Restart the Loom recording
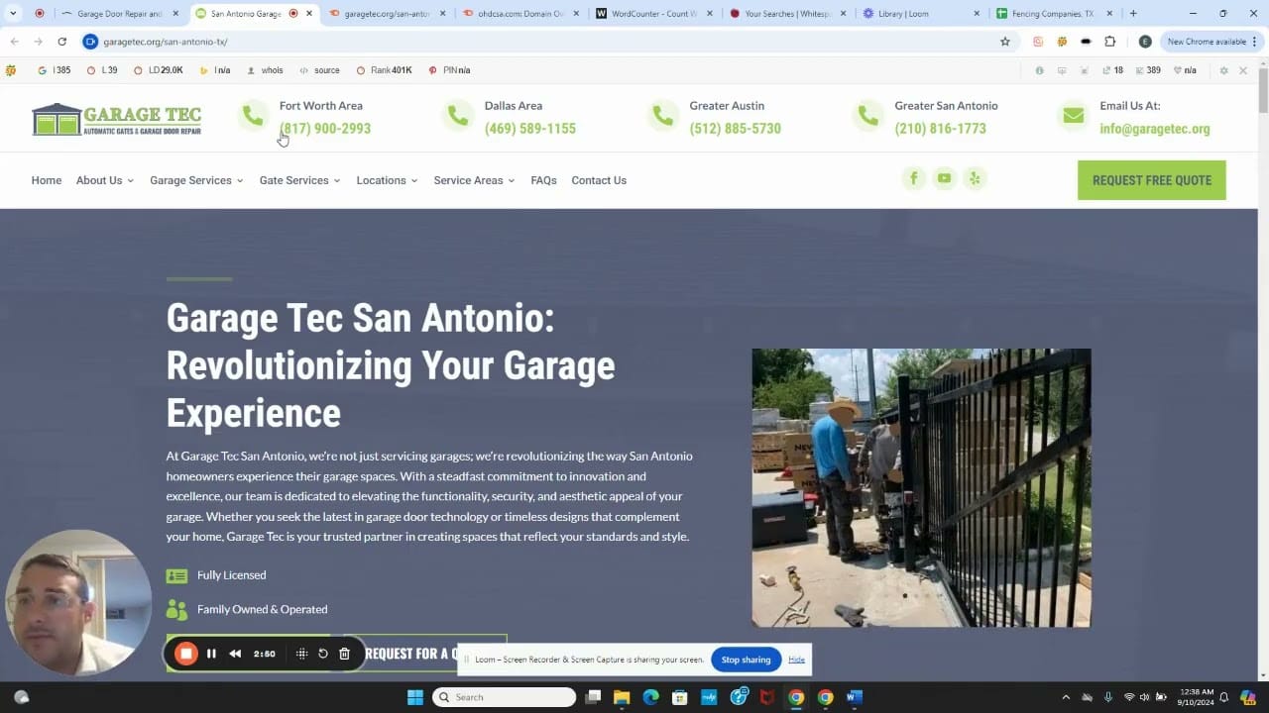 point(323,654)
